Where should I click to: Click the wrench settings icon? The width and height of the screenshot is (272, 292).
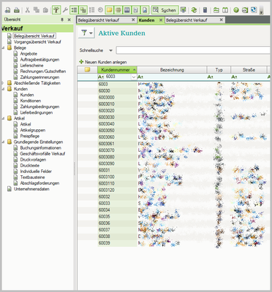pyautogui.click(x=65, y=10)
